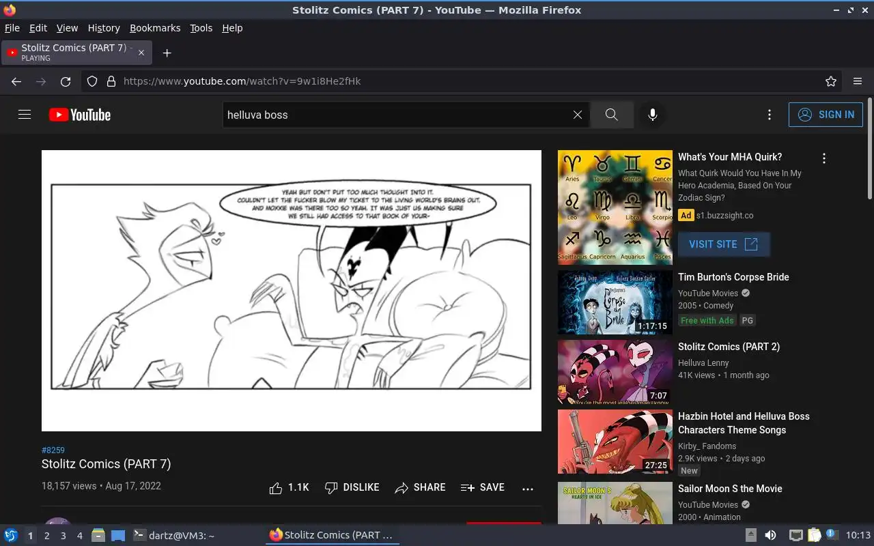Click the magnifier search button

(x=612, y=115)
